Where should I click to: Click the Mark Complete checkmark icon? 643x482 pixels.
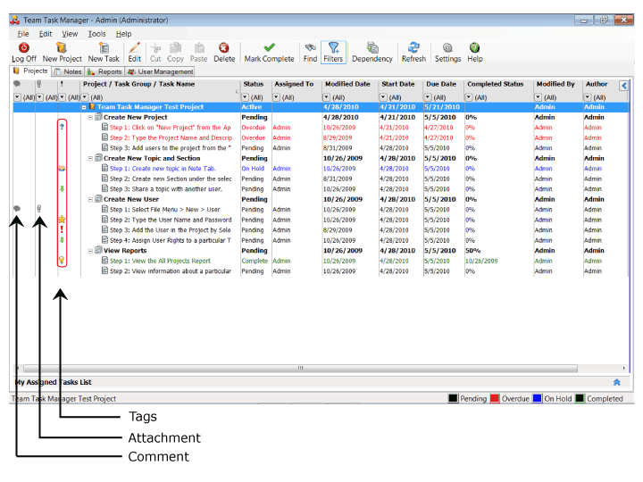click(269, 48)
